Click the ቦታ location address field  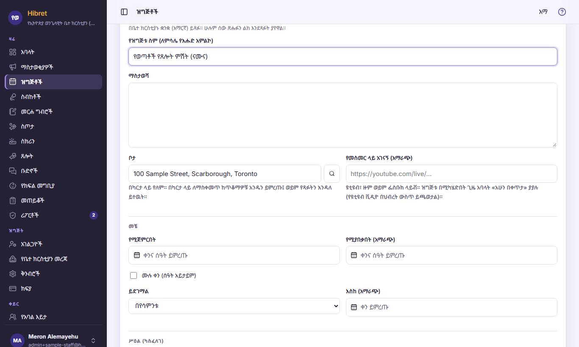pos(225,173)
